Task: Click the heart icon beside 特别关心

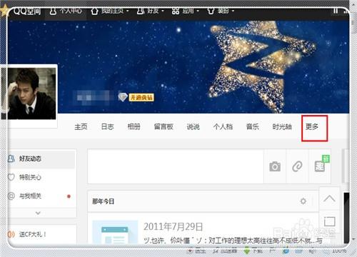Action: [x=11, y=177]
